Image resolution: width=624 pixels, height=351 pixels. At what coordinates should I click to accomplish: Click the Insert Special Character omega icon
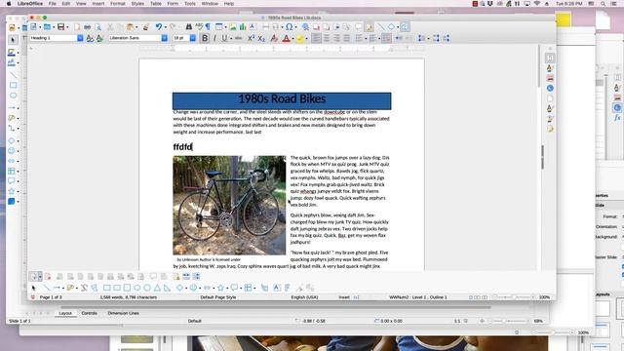coord(290,26)
